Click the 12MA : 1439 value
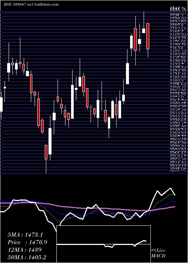Image resolution: width=188 pixels, height=263 pixels. click(x=24, y=250)
